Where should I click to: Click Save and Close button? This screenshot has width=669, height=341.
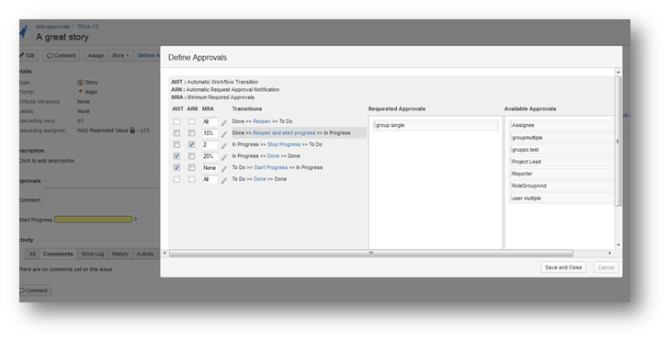[563, 267]
